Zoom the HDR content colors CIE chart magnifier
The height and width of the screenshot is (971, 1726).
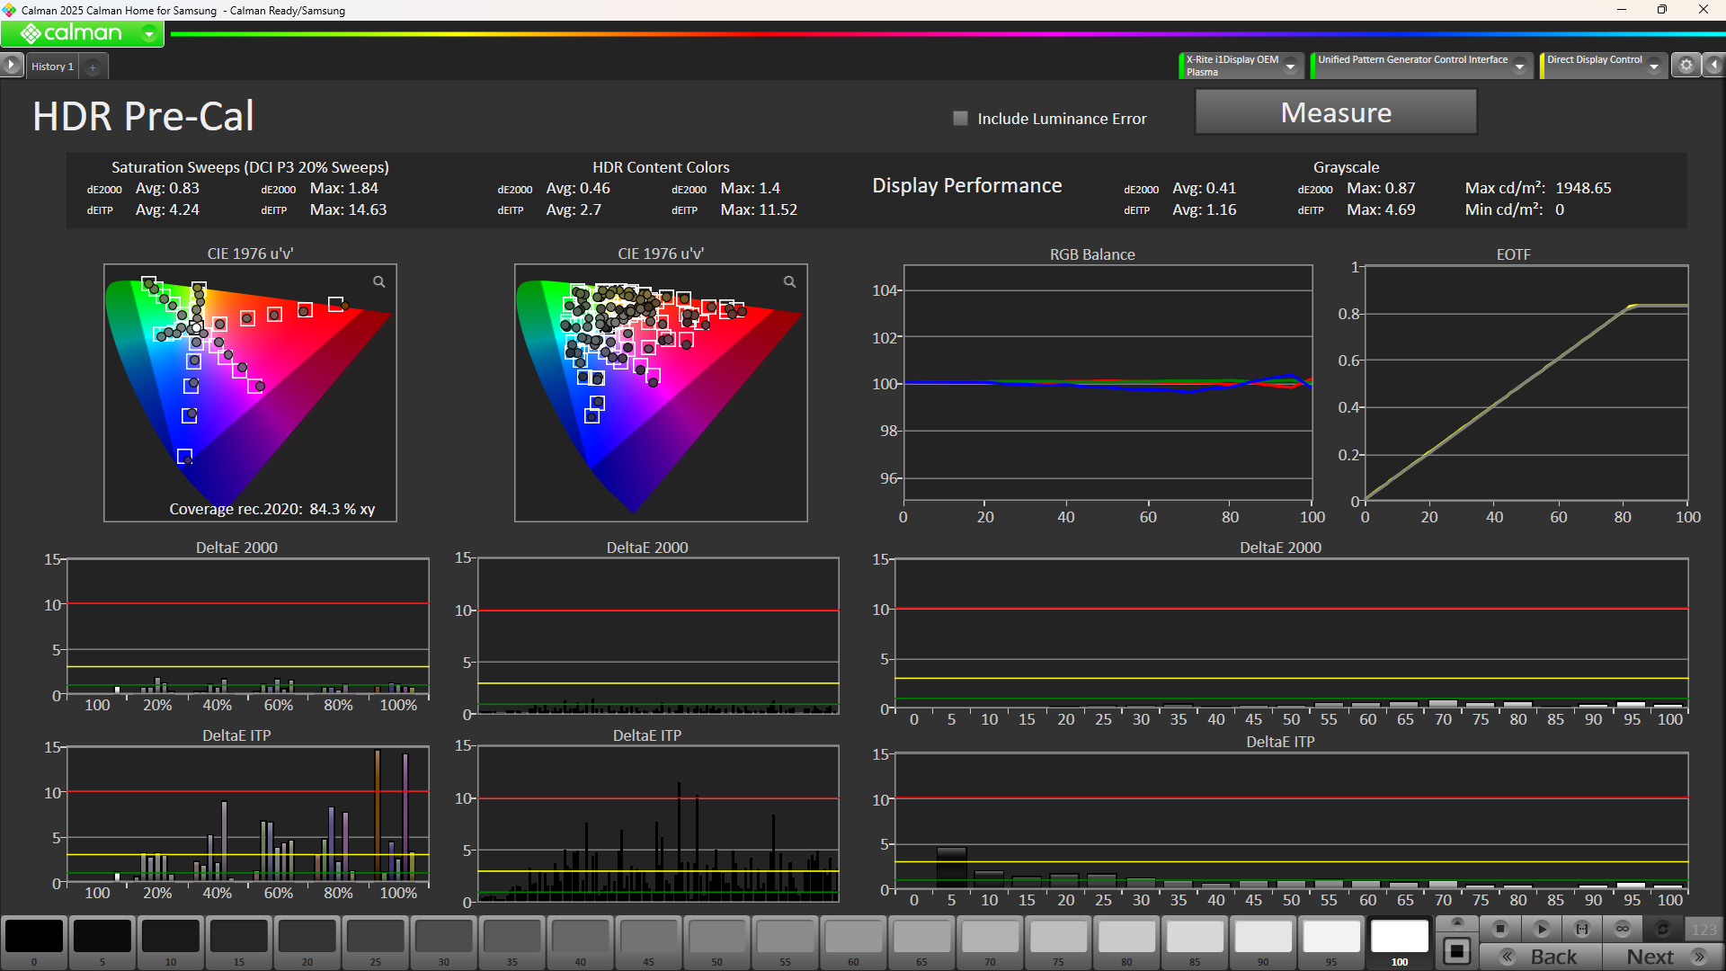pos(789,282)
